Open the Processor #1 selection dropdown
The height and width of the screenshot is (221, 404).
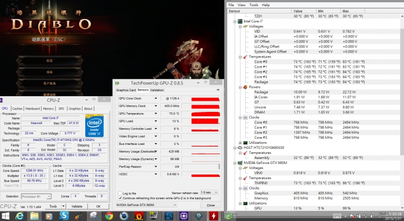pyautogui.click(x=36, y=196)
